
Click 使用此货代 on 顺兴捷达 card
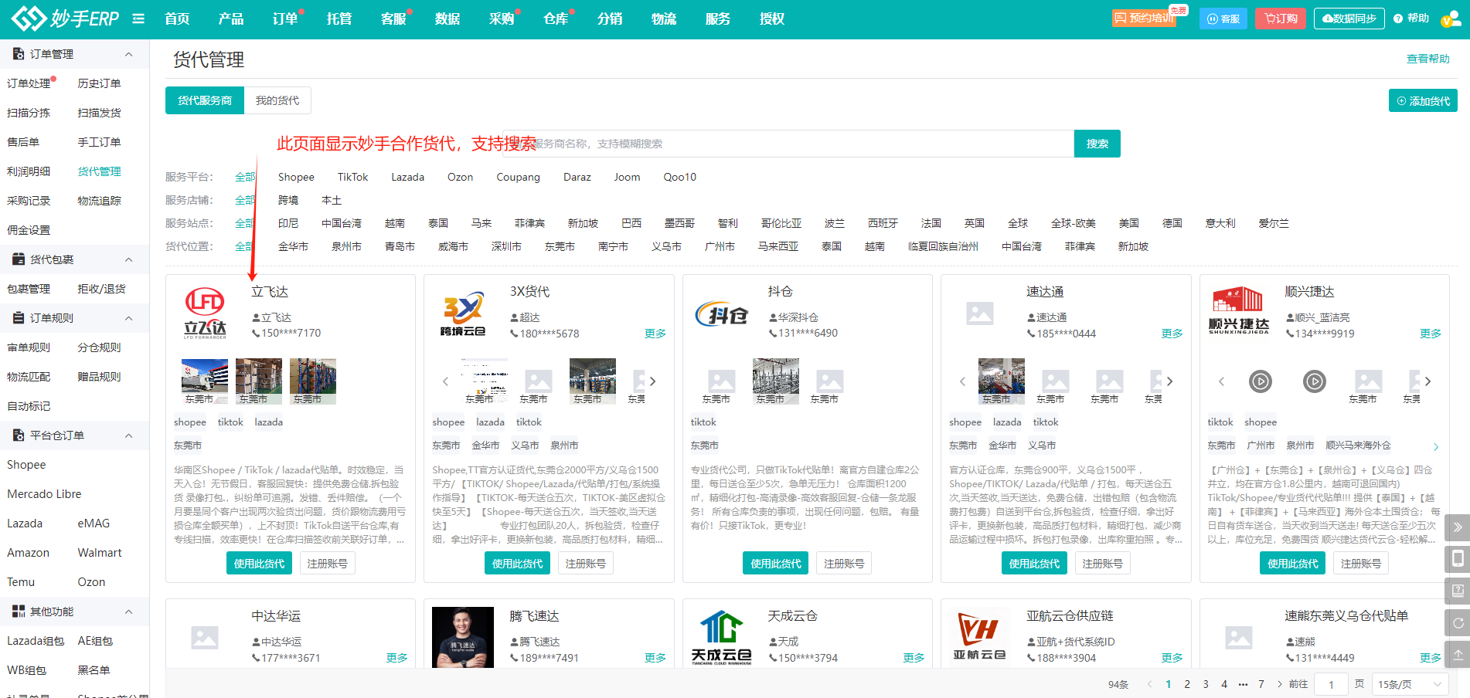point(1292,563)
